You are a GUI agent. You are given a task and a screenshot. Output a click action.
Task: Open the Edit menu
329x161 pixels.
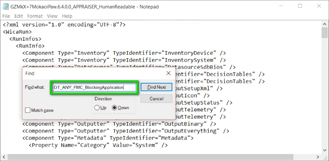pos(19,16)
